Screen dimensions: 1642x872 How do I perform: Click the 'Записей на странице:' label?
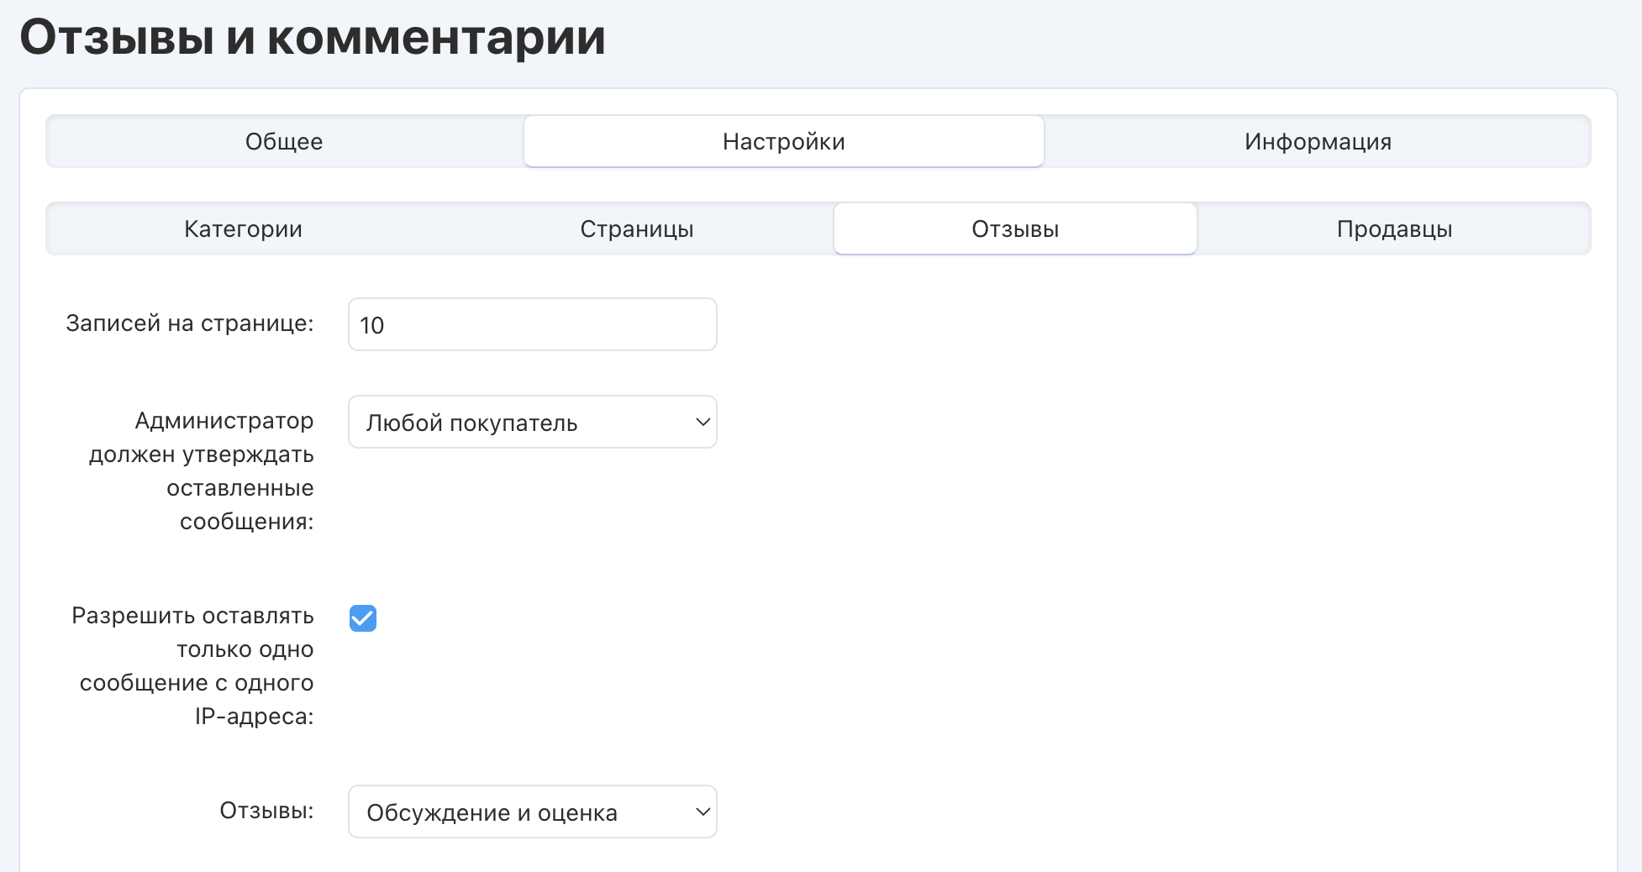click(189, 323)
